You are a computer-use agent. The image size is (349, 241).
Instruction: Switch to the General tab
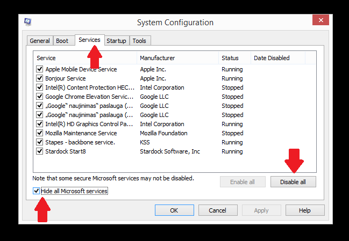click(40, 41)
